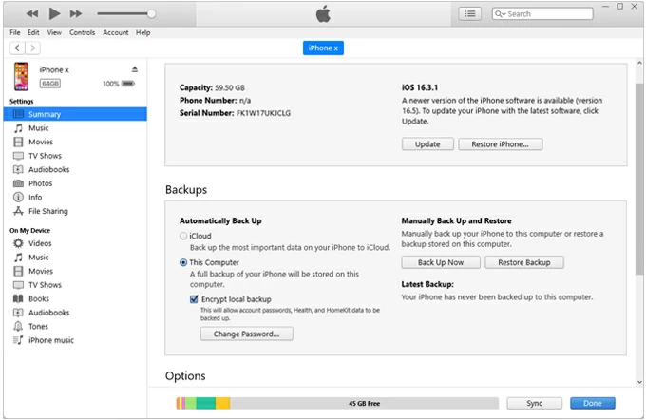Skip to the next track
This screenshot has width=646, height=420.
tap(78, 13)
